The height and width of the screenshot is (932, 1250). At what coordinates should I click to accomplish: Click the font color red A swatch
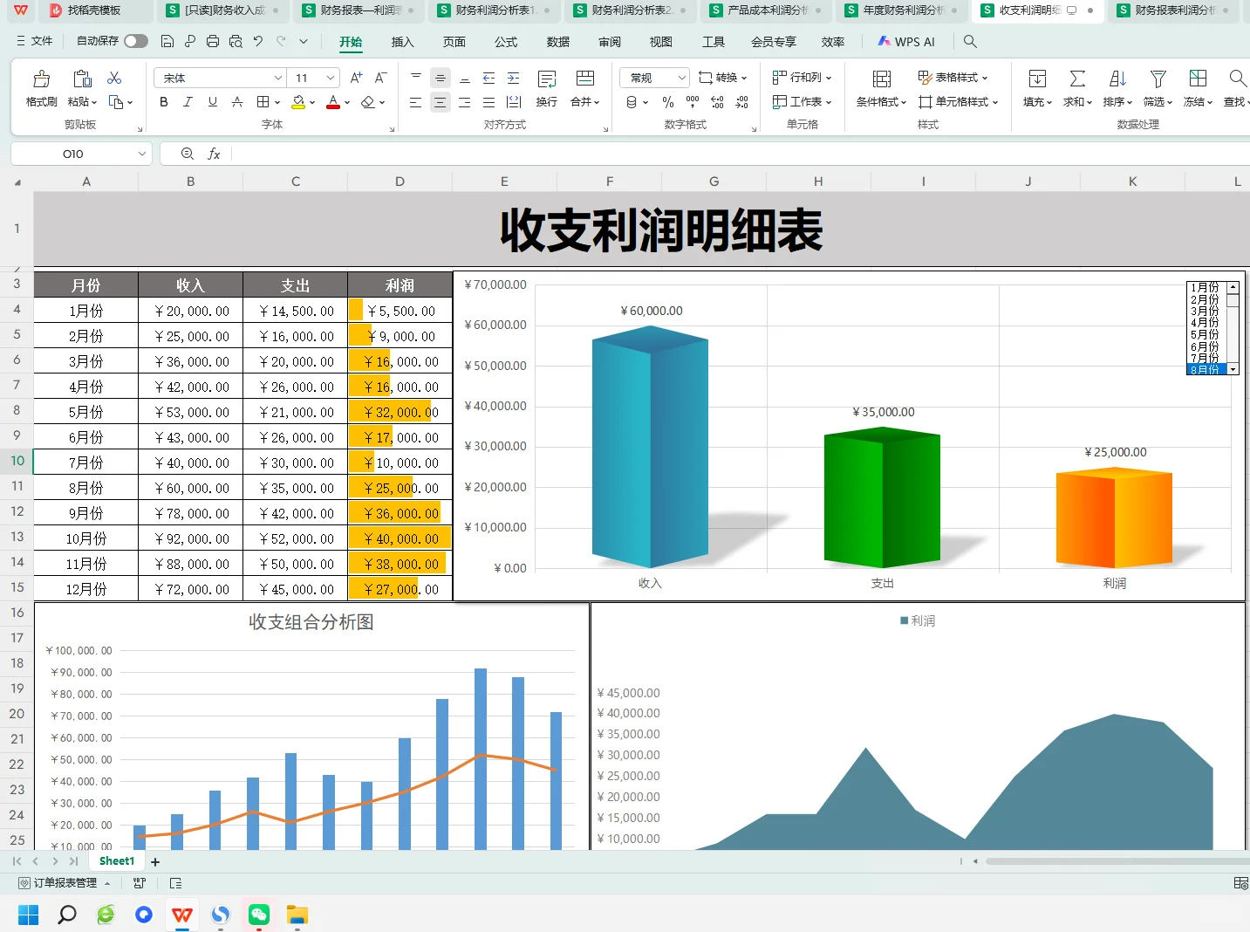pyautogui.click(x=333, y=102)
